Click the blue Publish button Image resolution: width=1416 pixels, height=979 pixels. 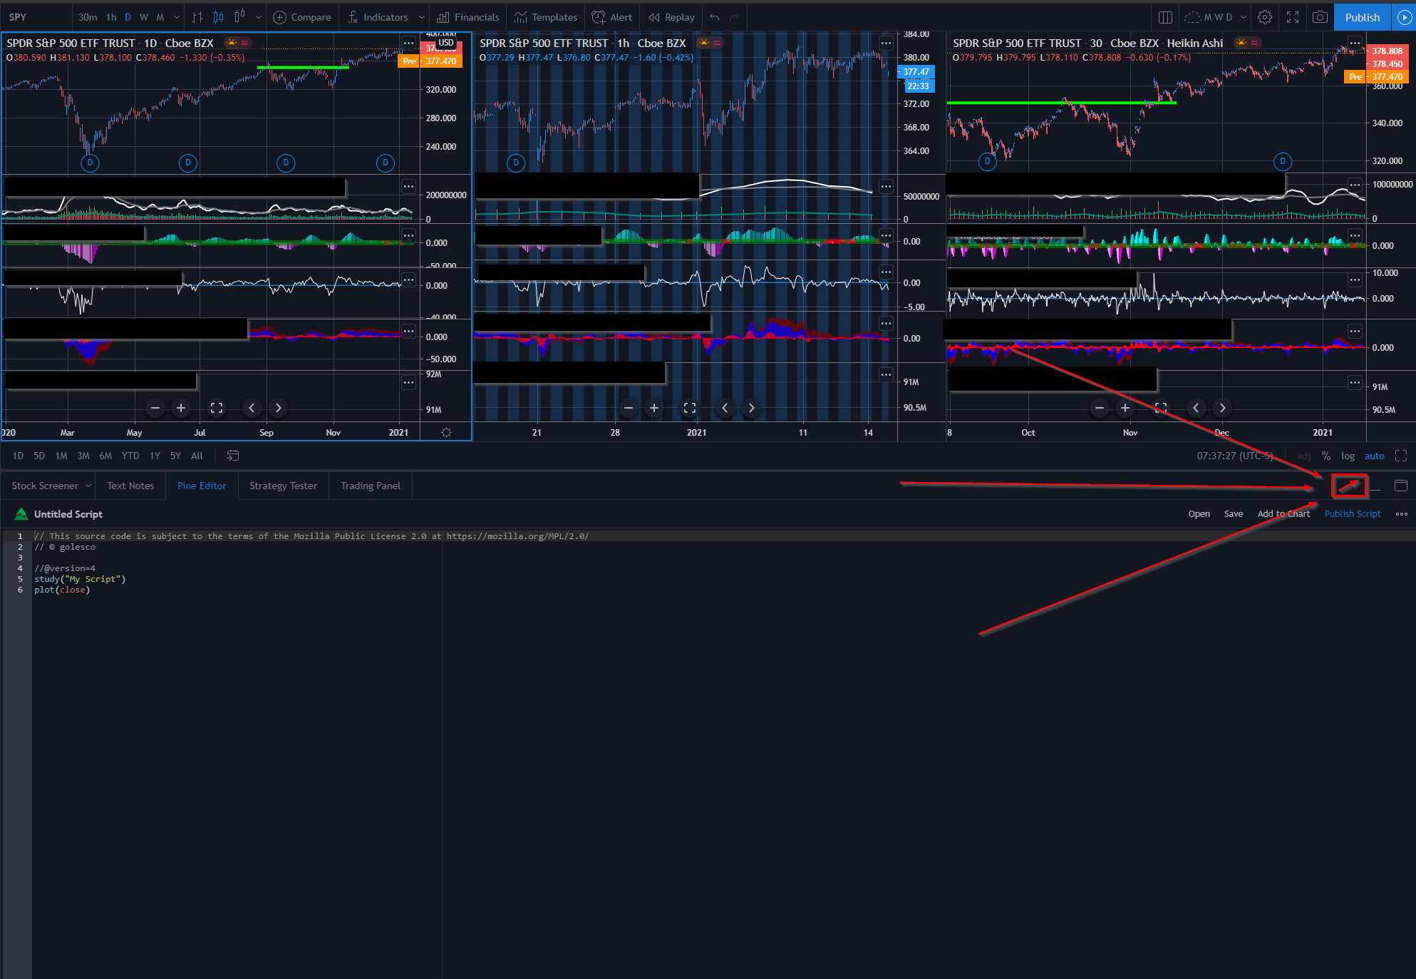click(1363, 17)
